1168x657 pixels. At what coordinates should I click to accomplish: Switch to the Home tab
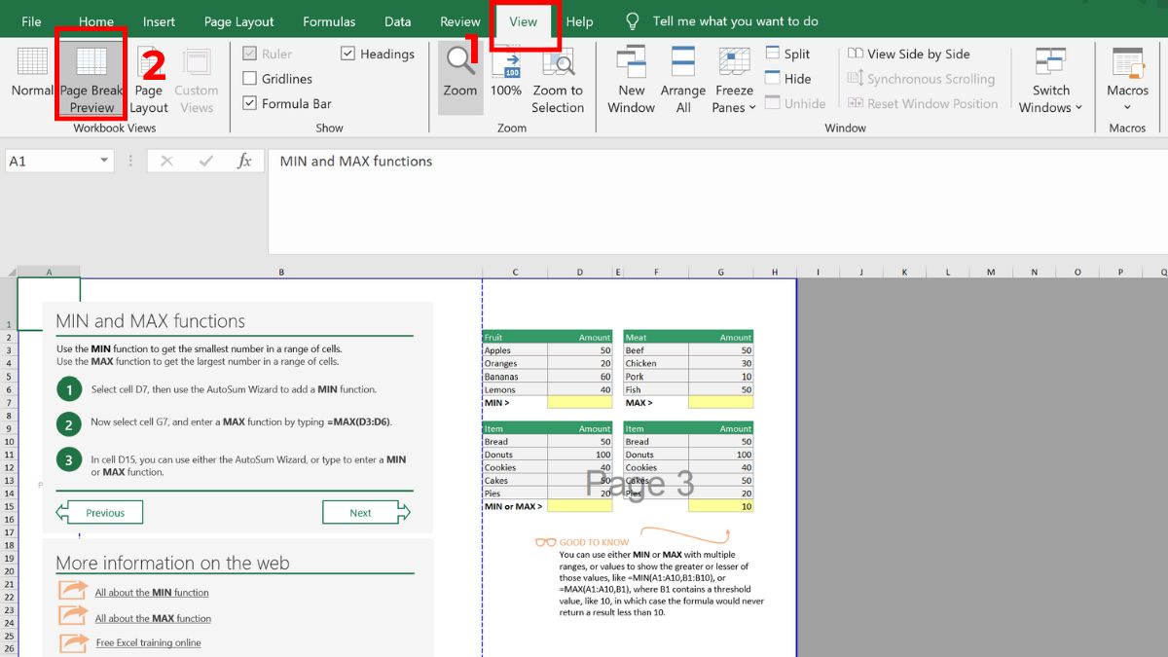tap(95, 21)
